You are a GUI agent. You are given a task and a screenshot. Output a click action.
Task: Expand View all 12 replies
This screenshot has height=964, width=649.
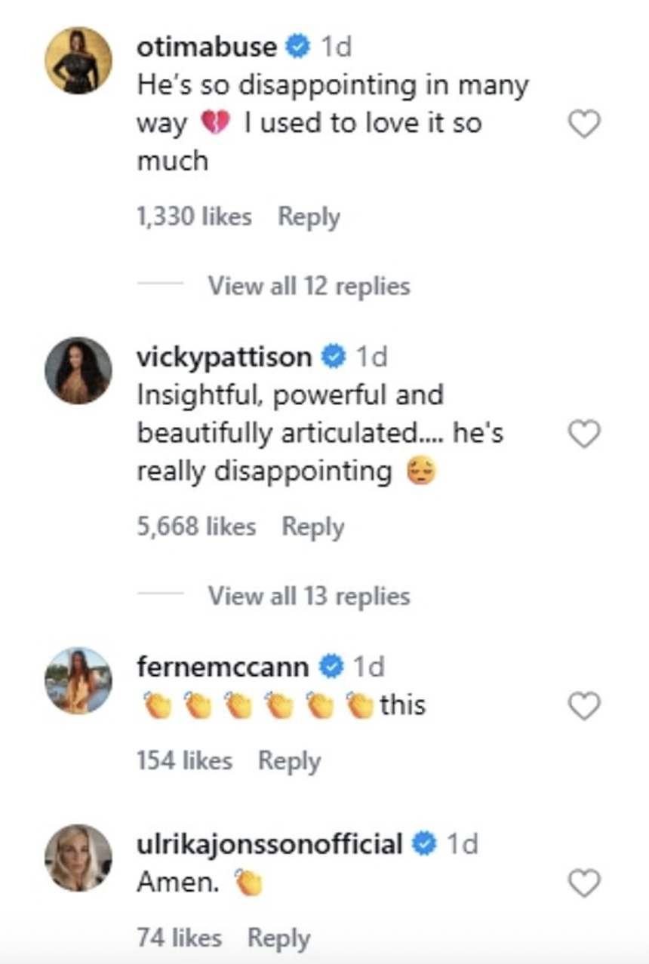[x=309, y=286]
